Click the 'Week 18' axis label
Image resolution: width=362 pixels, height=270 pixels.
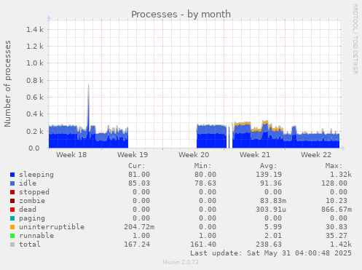[71, 155]
